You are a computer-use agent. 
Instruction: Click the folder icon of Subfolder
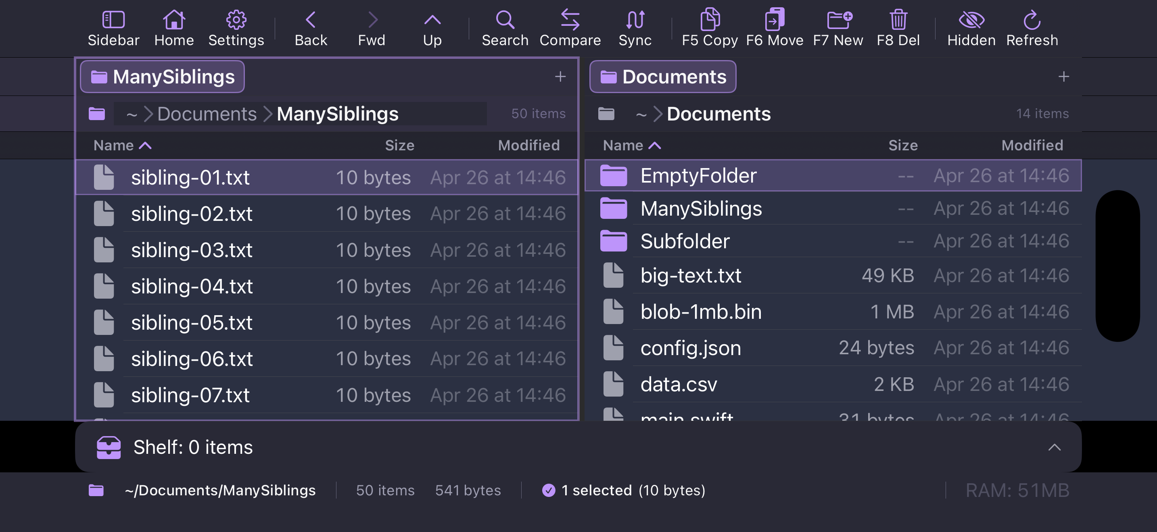pos(613,241)
